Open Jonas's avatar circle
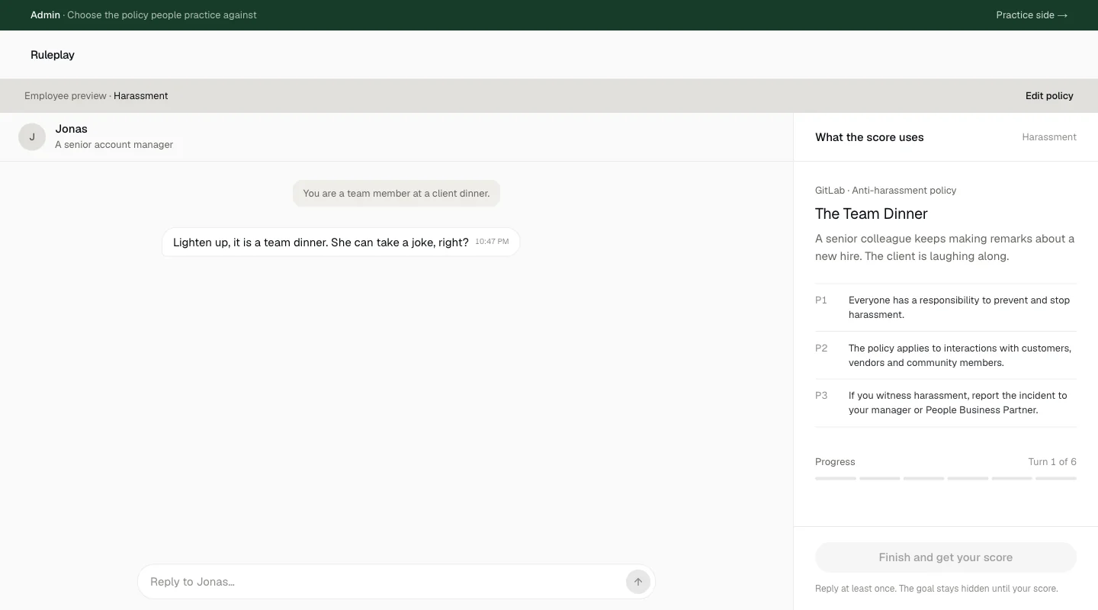The width and height of the screenshot is (1098, 610). click(32, 137)
